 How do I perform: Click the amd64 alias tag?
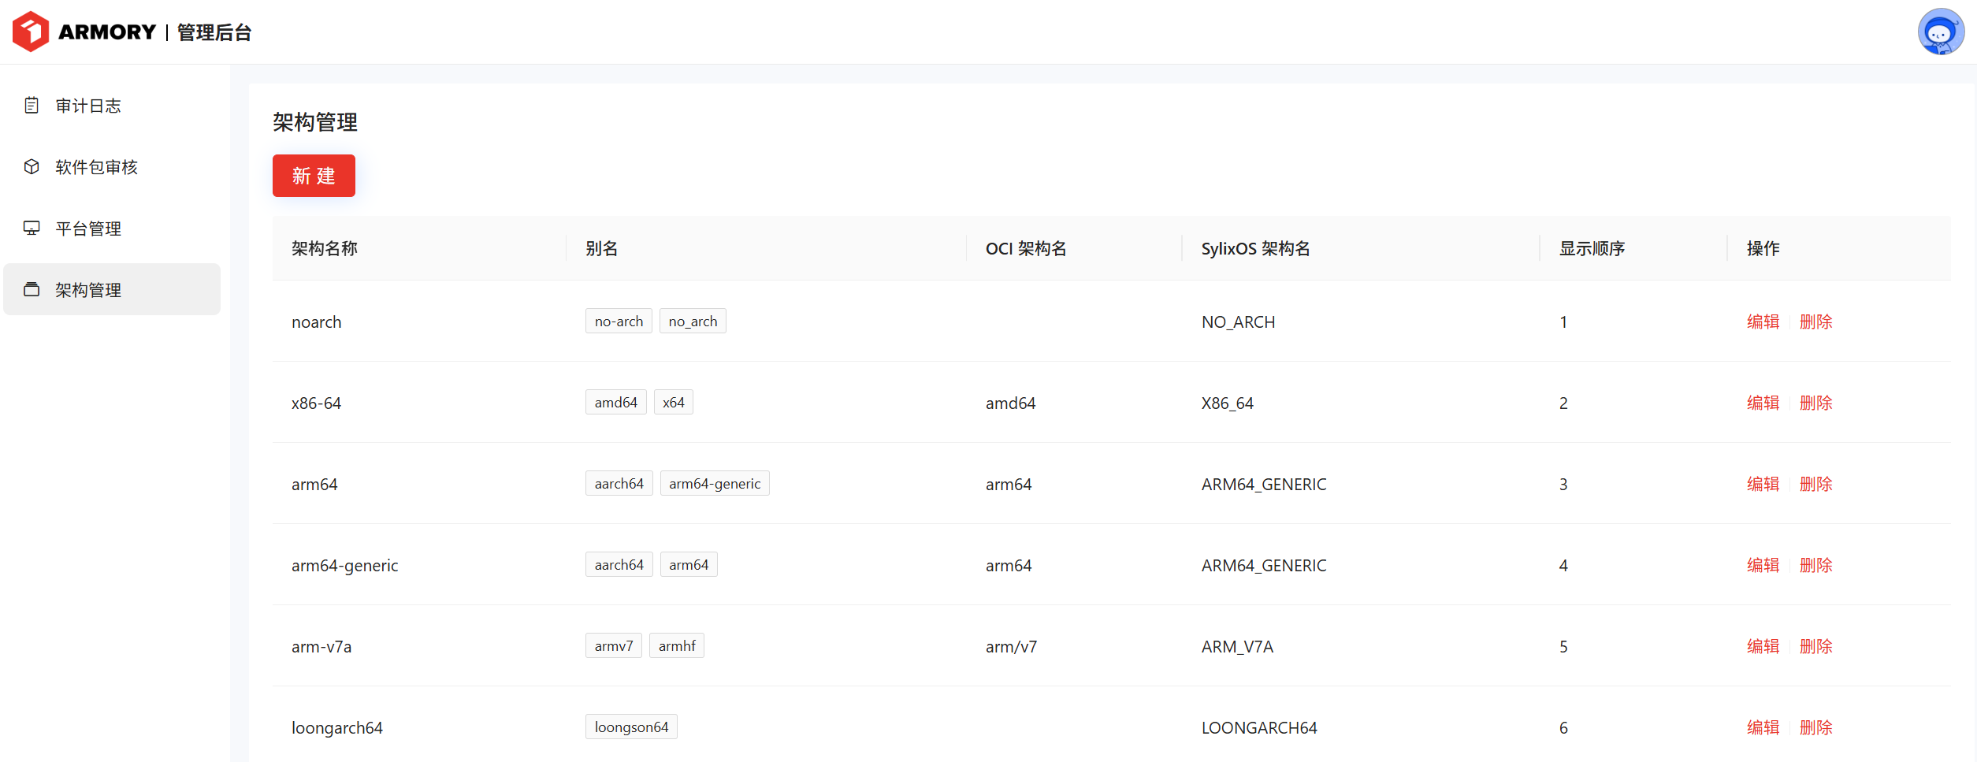pos(615,403)
